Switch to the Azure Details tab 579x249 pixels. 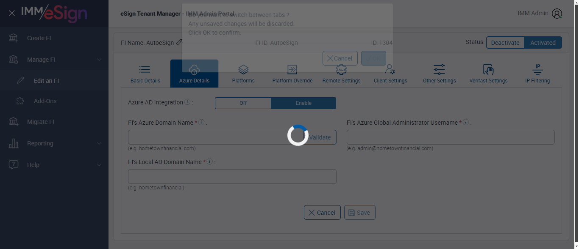(194, 74)
